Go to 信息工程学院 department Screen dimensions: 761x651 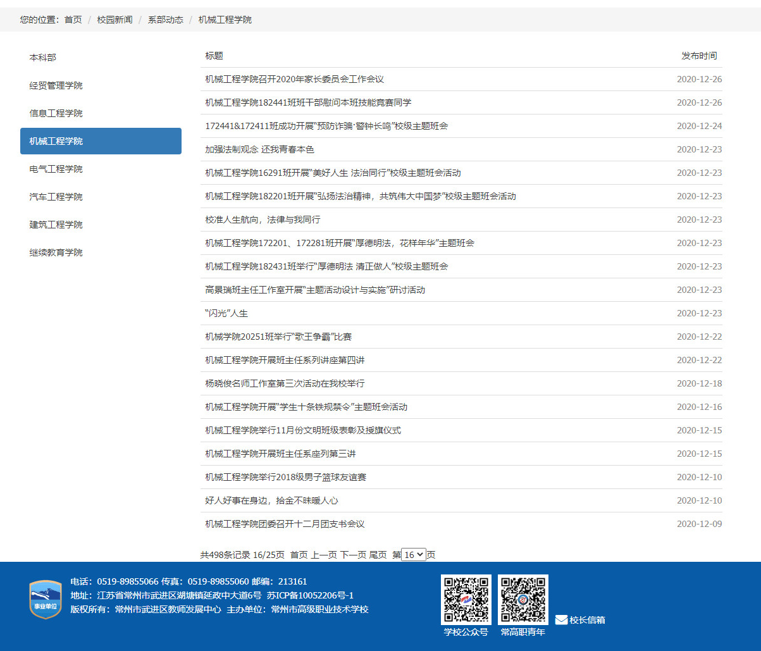coord(56,113)
